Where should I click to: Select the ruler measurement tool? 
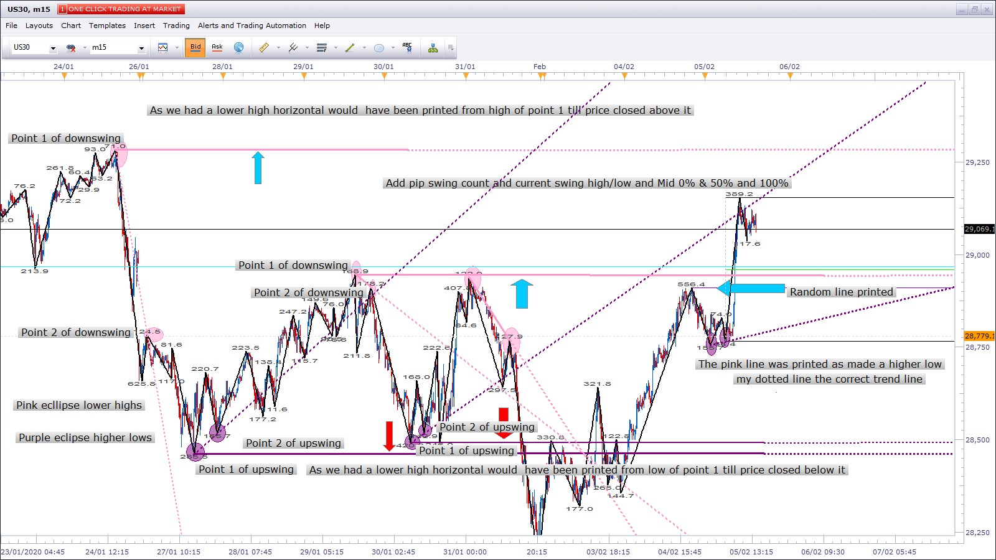point(264,47)
